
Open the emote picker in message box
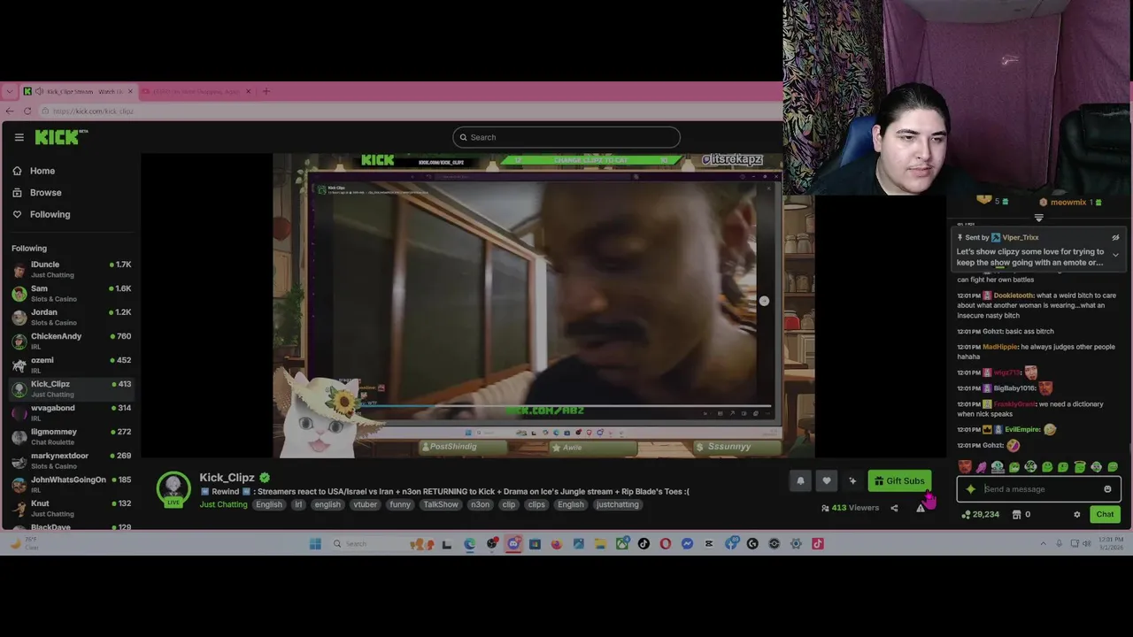coord(1107,489)
